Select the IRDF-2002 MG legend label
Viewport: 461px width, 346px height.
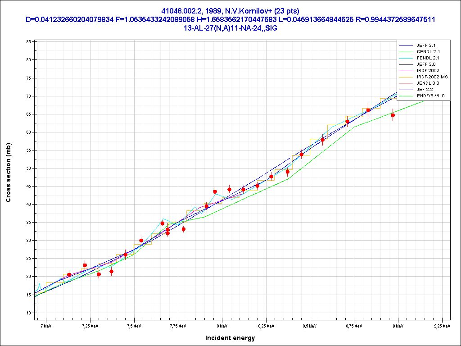[432, 77]
